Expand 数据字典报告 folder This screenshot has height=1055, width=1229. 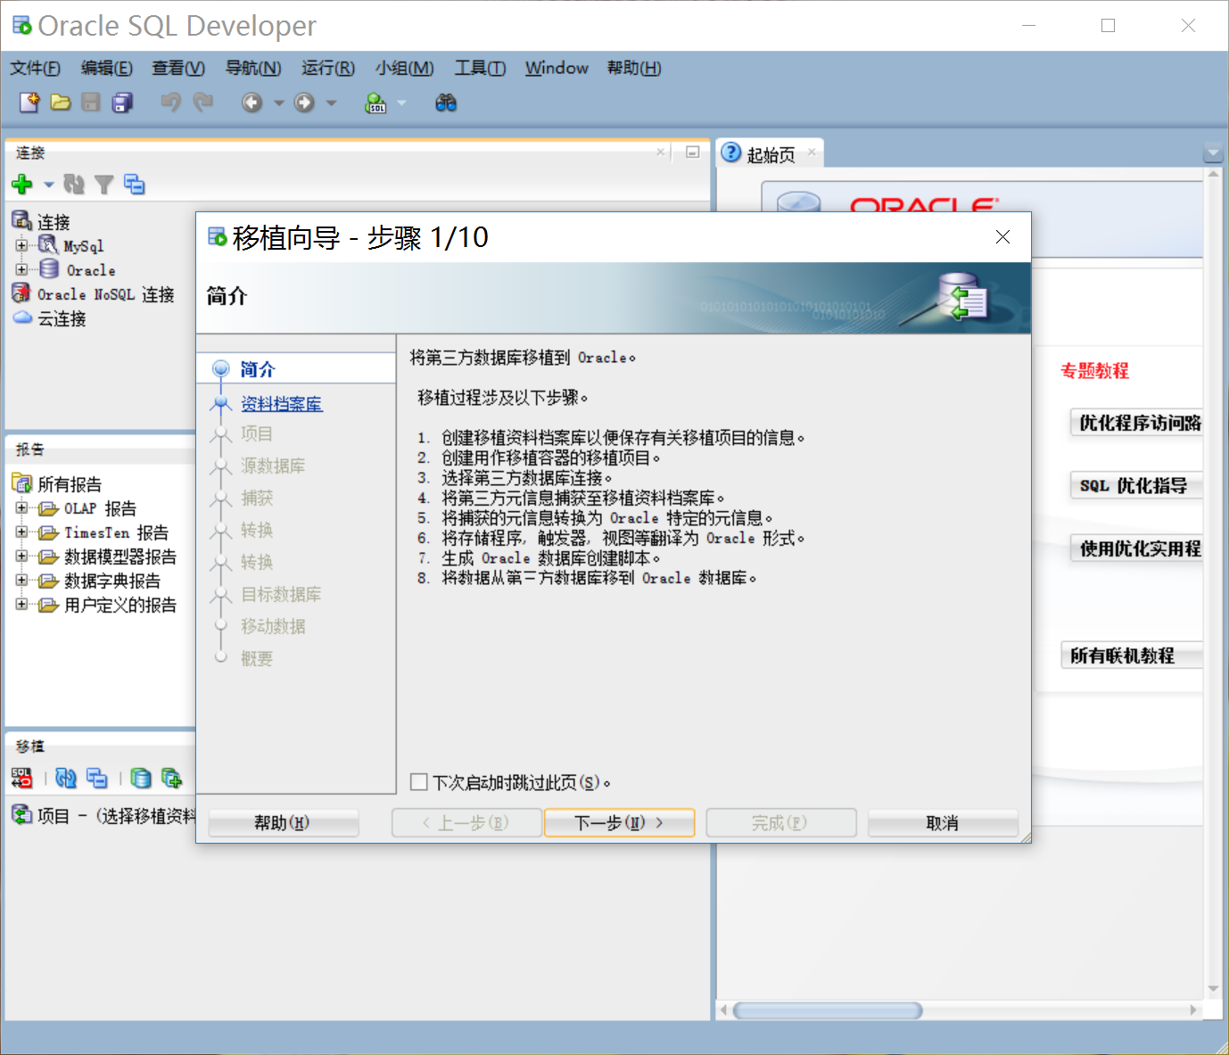point(21,580)
